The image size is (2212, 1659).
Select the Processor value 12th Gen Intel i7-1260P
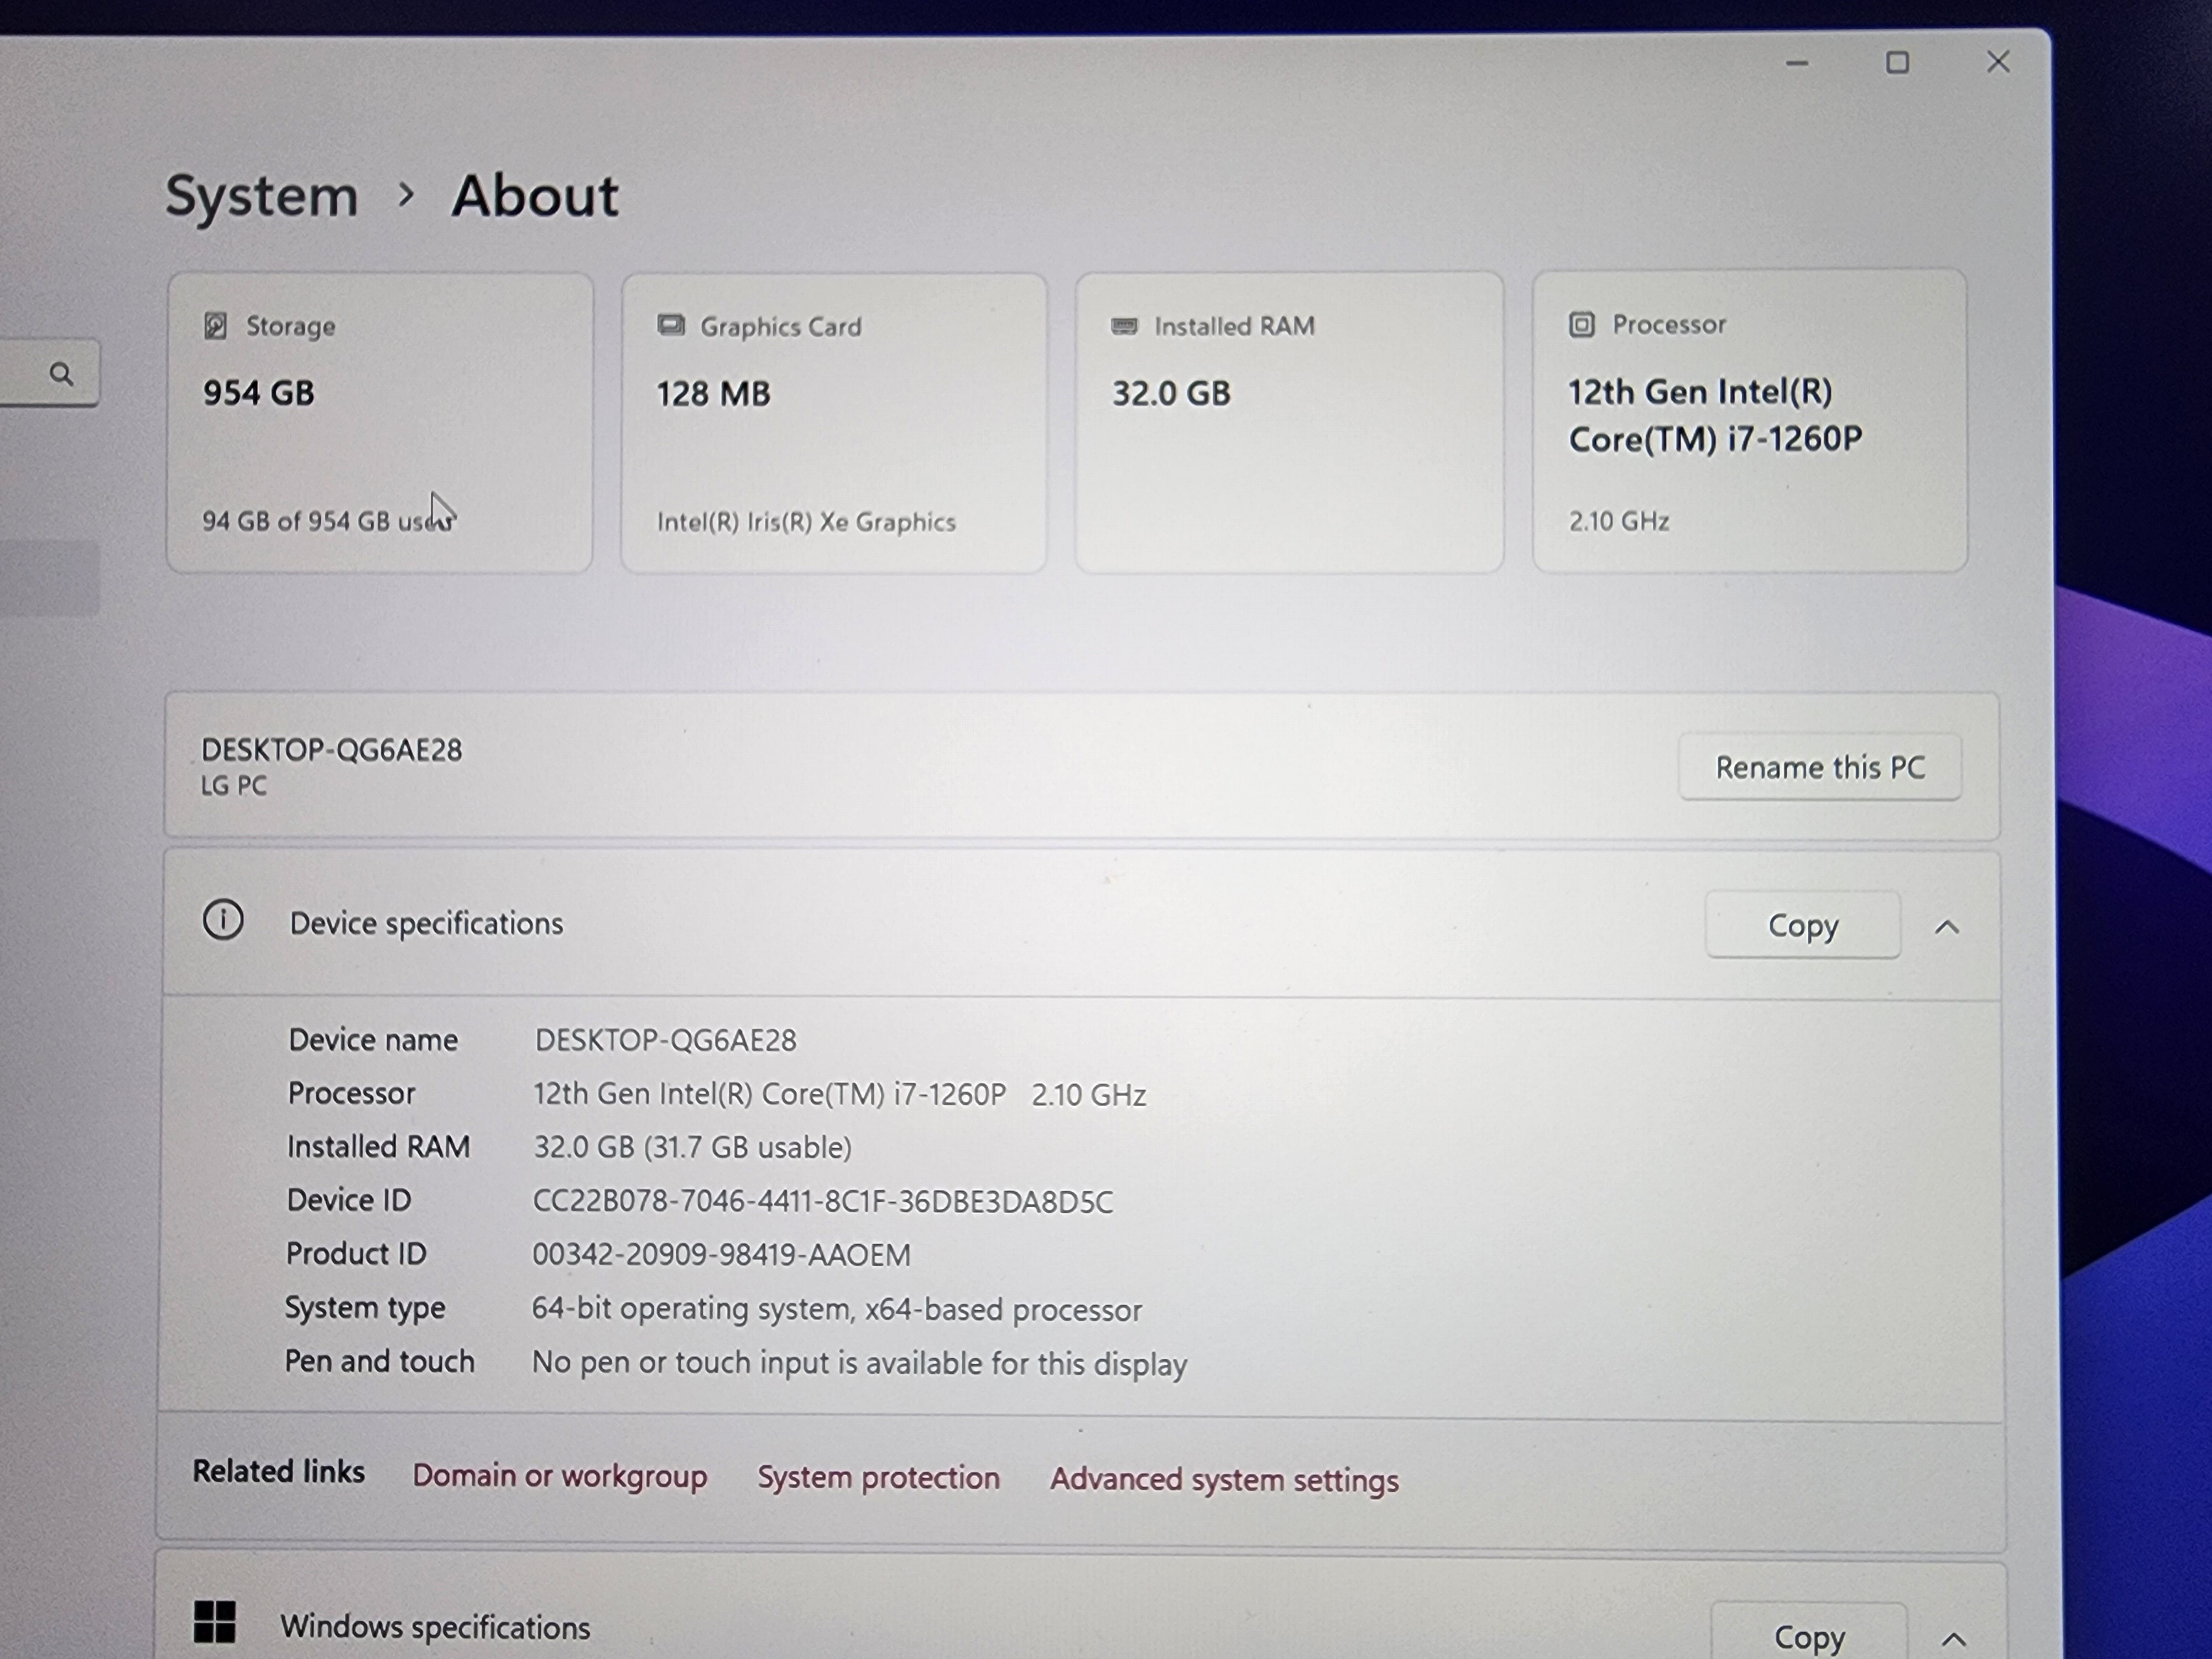[839, 1094]
